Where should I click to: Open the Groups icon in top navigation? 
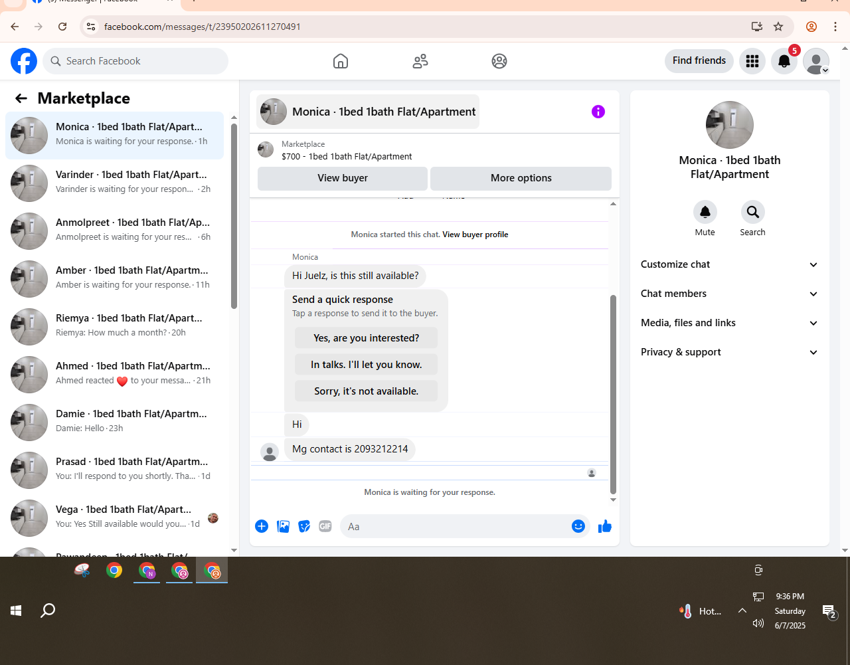tap(499, 61)
